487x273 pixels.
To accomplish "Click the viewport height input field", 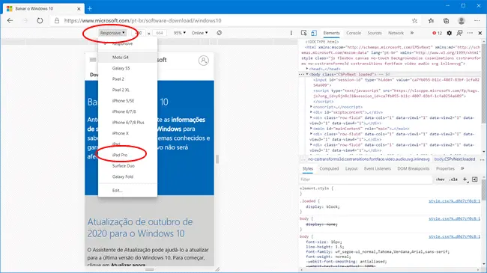I will pos(160,33).
